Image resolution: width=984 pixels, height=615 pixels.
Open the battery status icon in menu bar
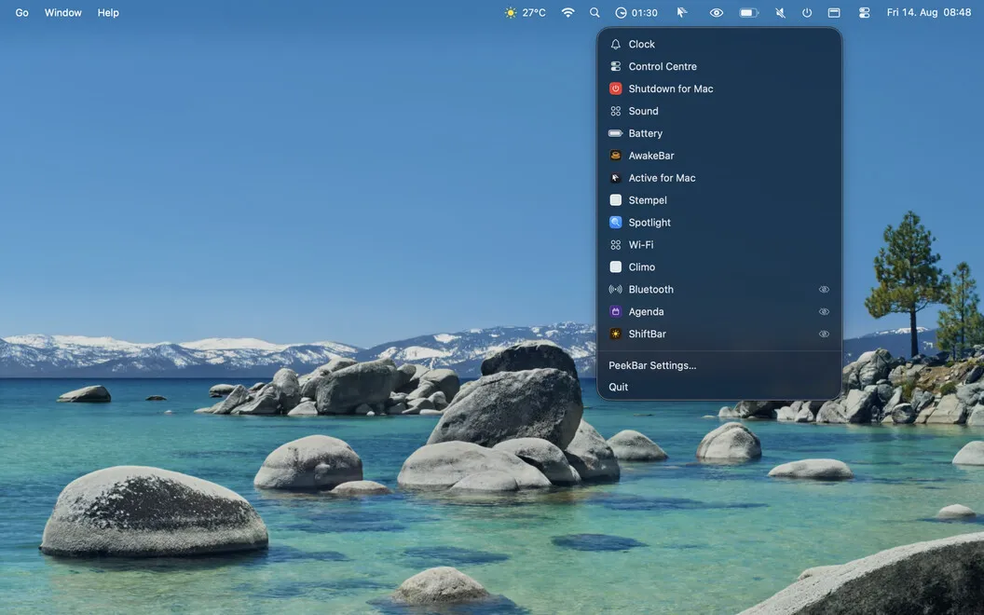[748, 12]
